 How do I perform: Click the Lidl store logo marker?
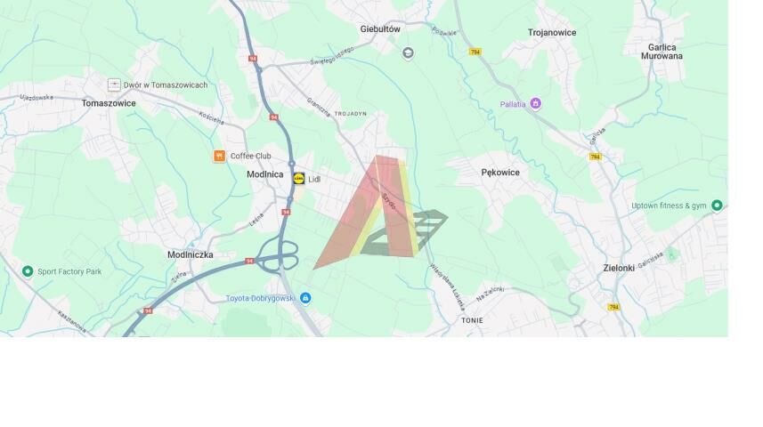[x=299, y=179]
